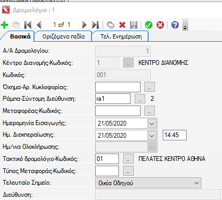Click the Διεύθυνση field
This screenshot has width=222, height=200.
coord(158,195)
